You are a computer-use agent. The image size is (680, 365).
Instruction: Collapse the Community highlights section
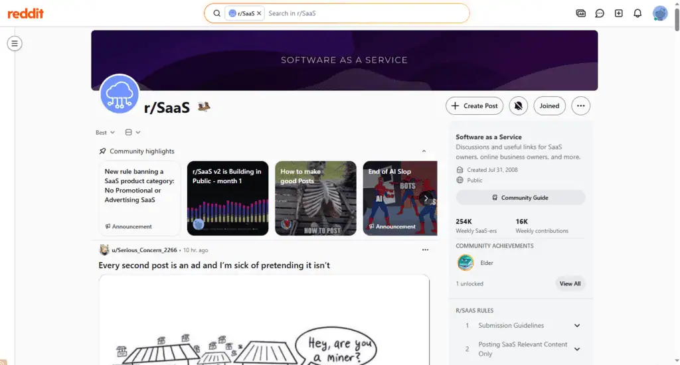[x=424, y=151]
